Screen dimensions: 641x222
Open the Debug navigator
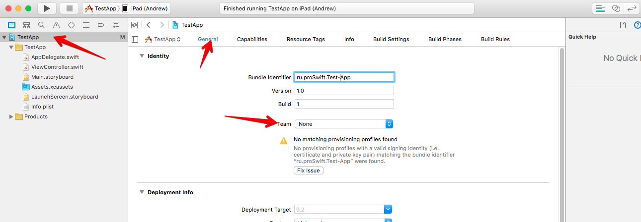pyautogui.click(x=86, y=25)
